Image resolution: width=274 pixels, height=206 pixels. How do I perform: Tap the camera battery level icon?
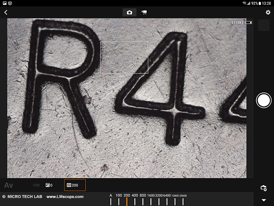tap(248, 22)
